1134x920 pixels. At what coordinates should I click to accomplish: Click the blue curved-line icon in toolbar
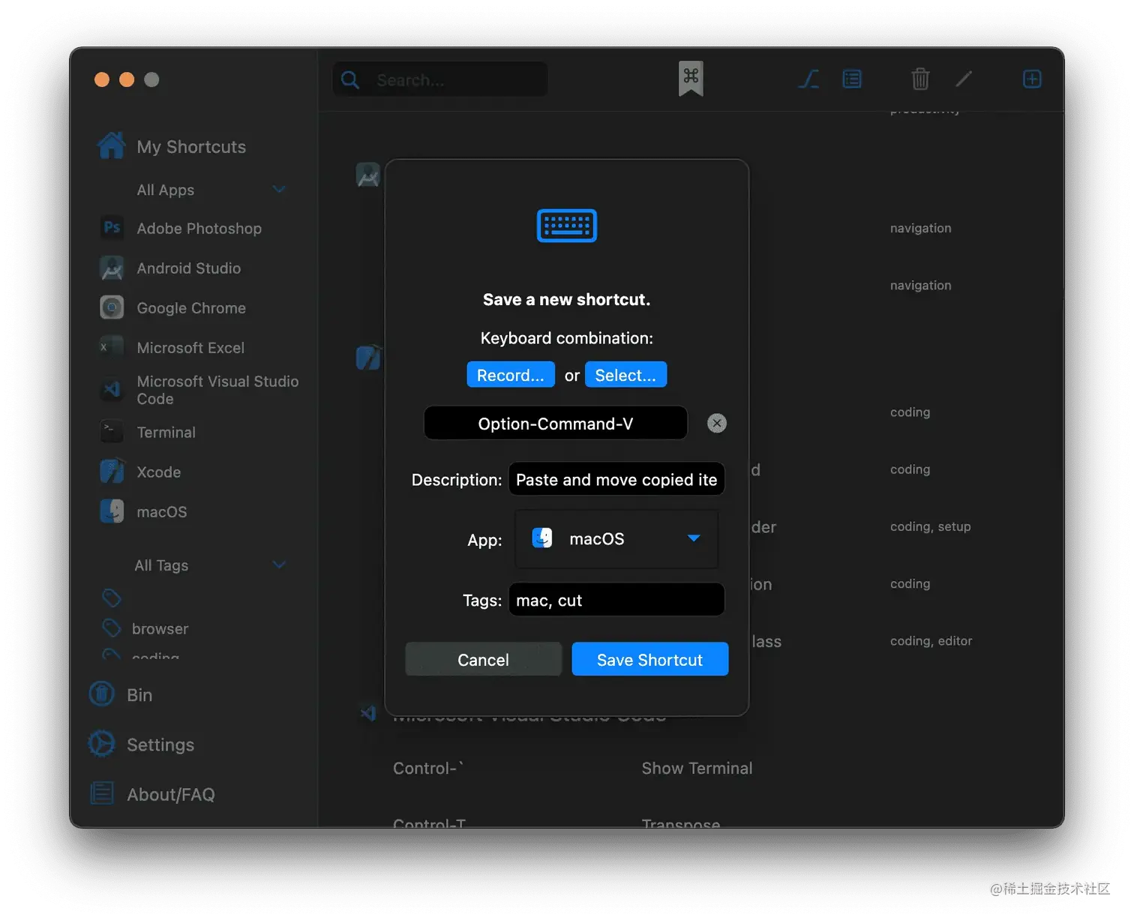point(808,79)
